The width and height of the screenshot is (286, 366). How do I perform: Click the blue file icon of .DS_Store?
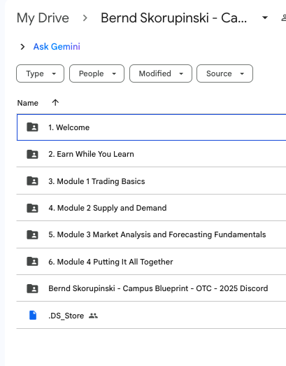pos(33,316)
